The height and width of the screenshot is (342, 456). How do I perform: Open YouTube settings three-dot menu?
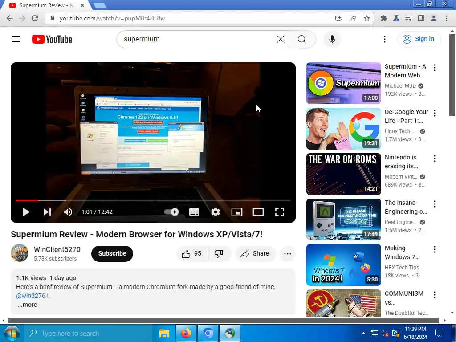coord(384,39)
